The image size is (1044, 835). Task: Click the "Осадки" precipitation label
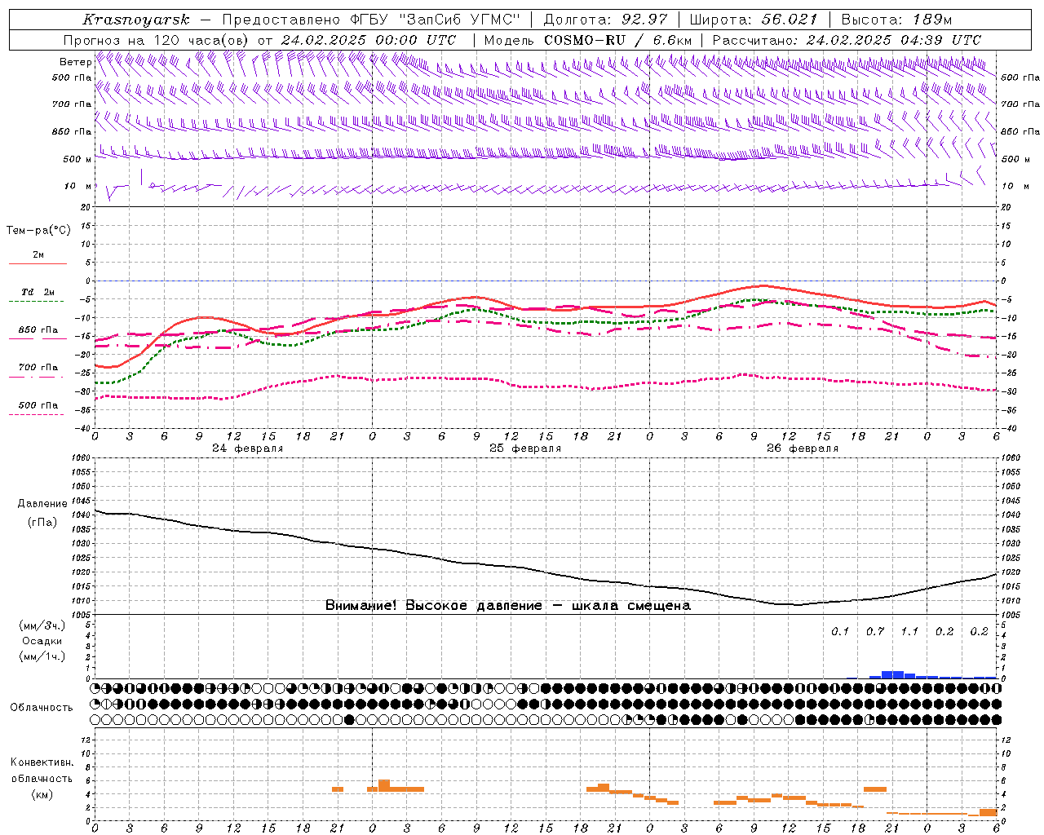(x=42, y=641)
